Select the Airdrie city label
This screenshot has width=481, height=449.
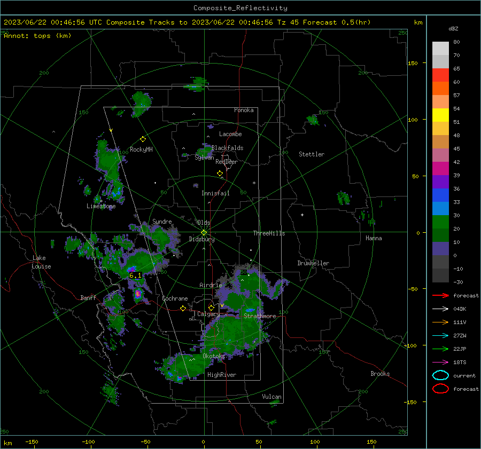click(x=211, y=285)
